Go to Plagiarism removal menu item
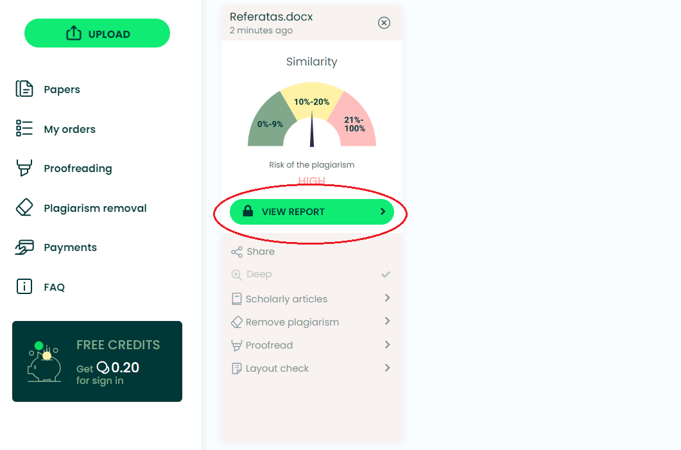The height and width of the screenshot is (450, 681). coord(95,208)
